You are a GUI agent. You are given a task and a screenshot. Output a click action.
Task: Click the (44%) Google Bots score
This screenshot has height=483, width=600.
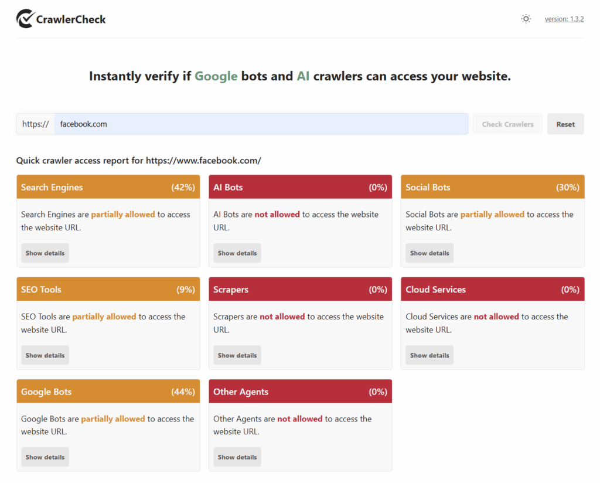[183, 392]
